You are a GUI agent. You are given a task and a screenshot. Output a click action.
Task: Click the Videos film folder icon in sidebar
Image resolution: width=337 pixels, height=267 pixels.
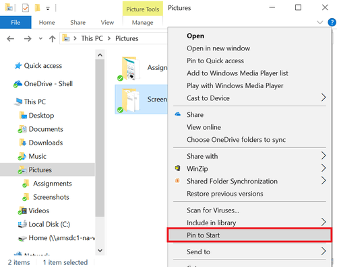click(22, 211)
